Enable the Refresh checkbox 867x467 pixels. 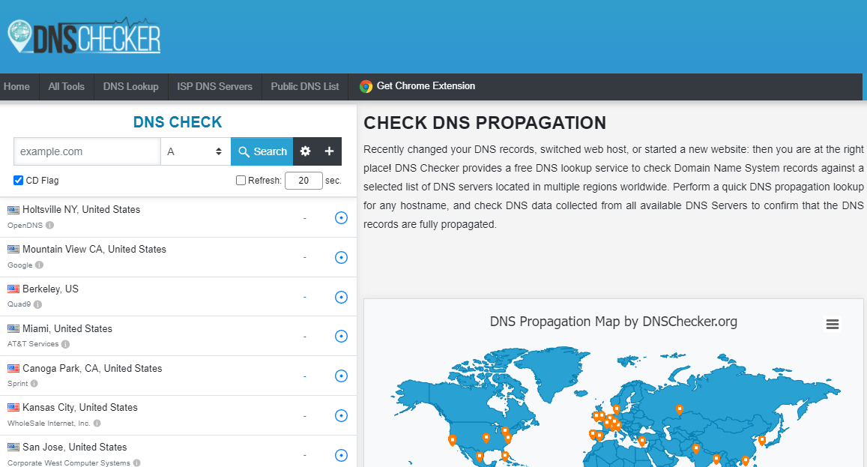click(x=241, y=181)
